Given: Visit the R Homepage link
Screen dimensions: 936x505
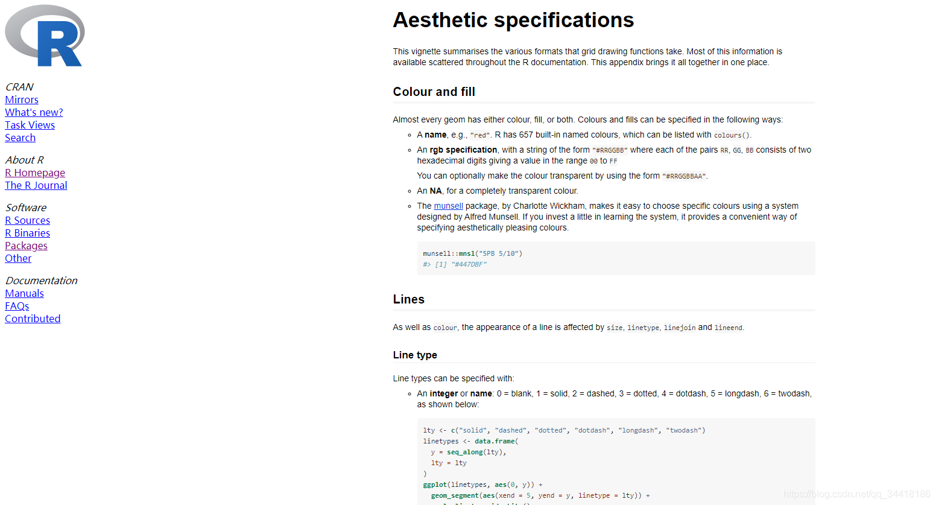Looking at the screenshot, I should tap(35, 173).
